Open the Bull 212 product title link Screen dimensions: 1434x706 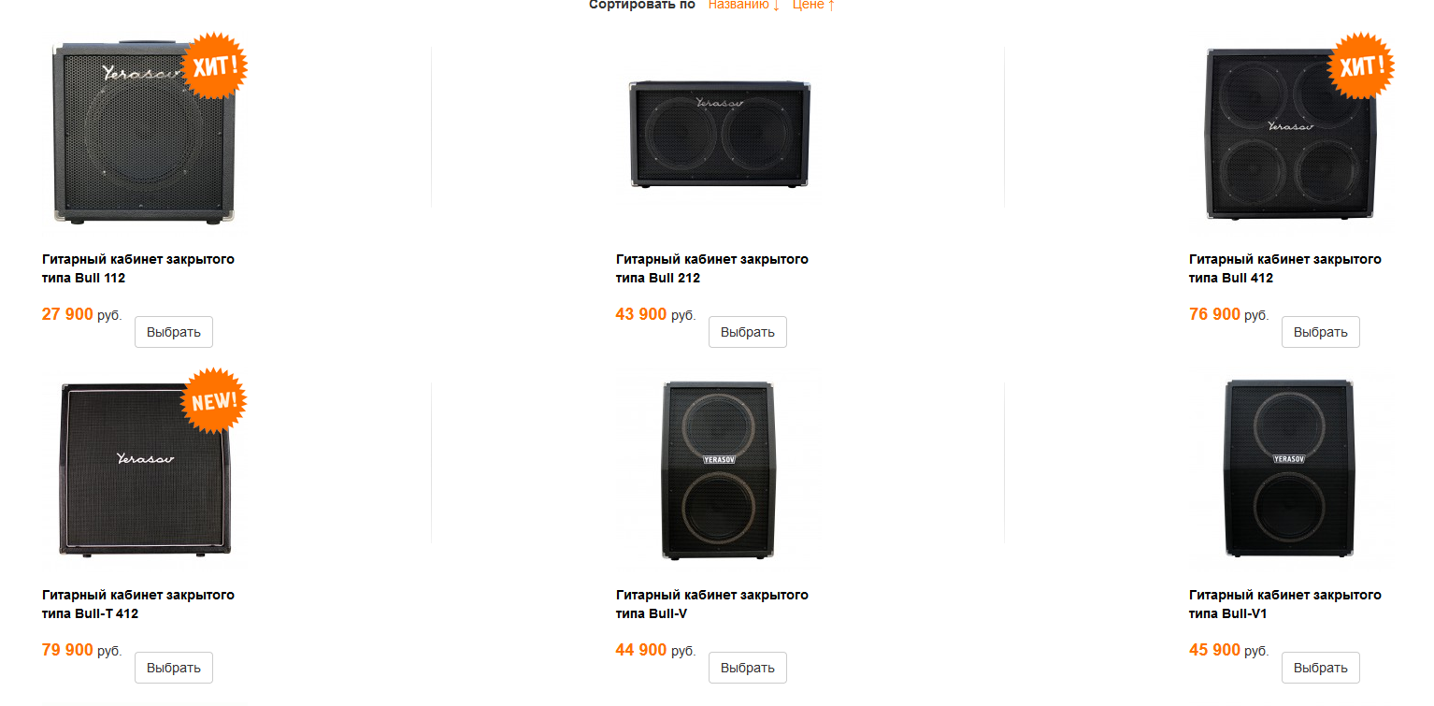(x=711, y=268)
